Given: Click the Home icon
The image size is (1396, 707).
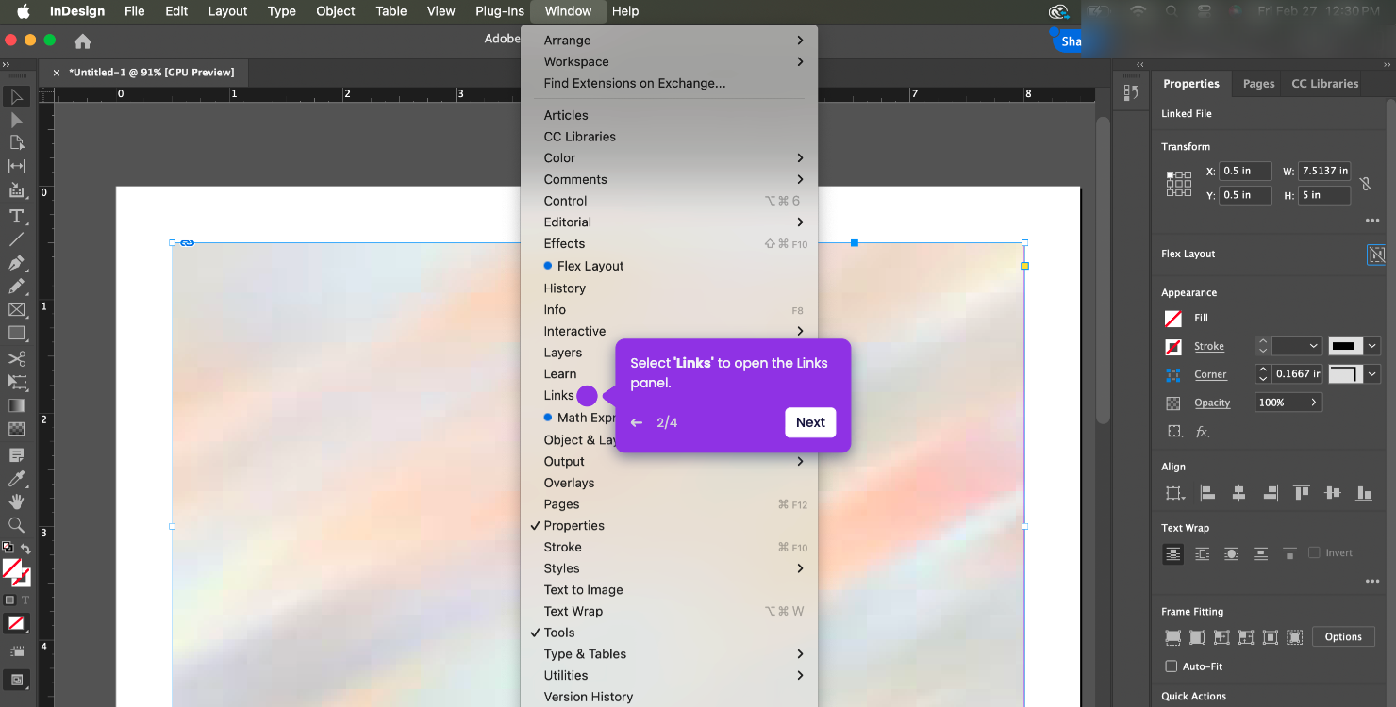Looking at the screenshot, I should click(83, 41).
